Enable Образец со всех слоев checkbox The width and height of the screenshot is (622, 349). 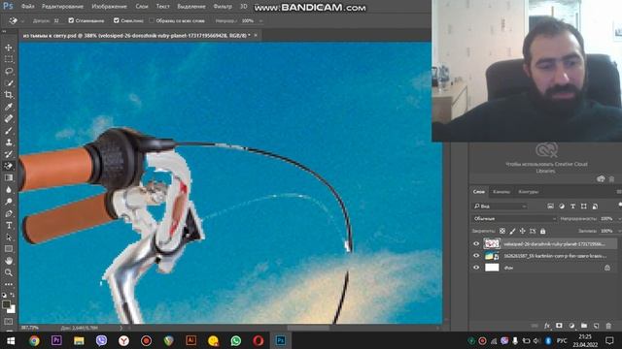click(x=152, y=20)
